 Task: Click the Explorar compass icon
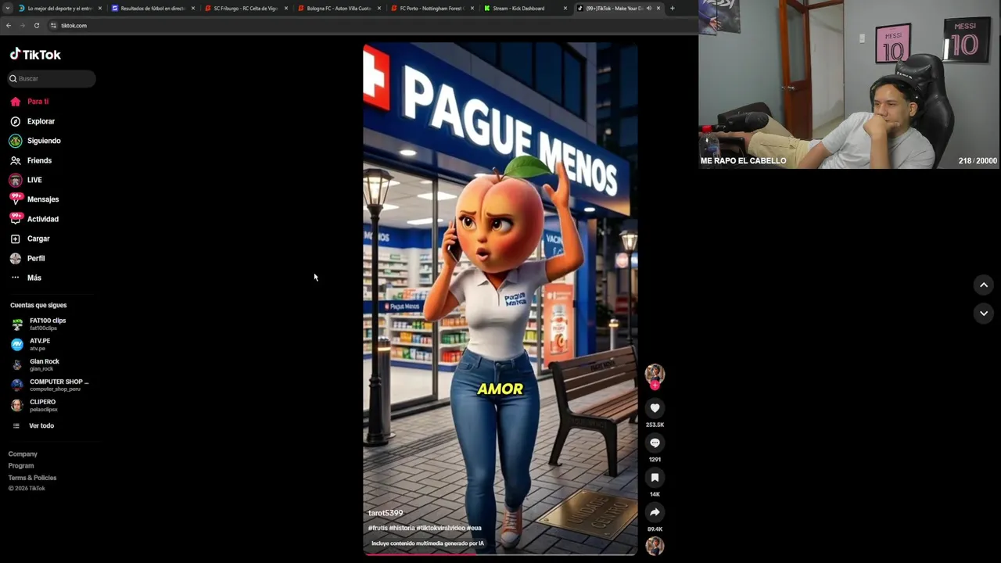15,121
